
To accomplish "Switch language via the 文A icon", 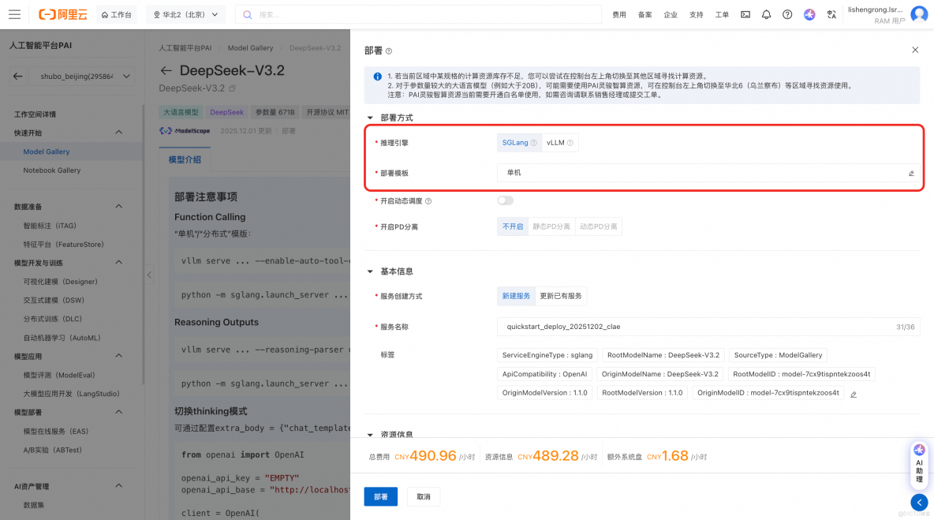I will (830, 13).
